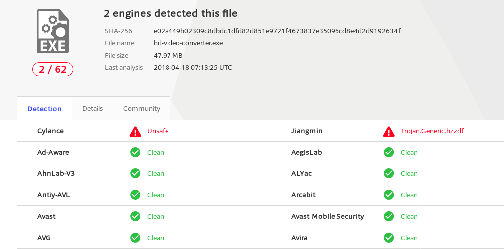This screenshot has height=249, width=504.
Task: Click the green checkmark icon for Arcabit
Action: (389, 195)
